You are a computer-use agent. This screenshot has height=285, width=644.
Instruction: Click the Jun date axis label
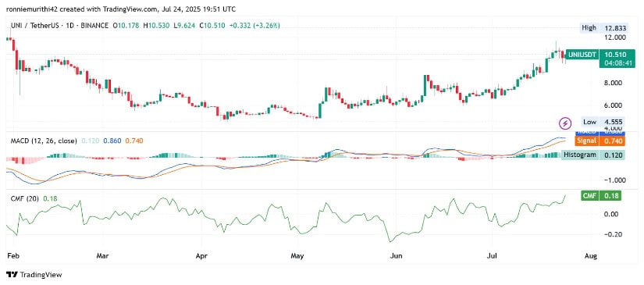[x=396, y=256]
